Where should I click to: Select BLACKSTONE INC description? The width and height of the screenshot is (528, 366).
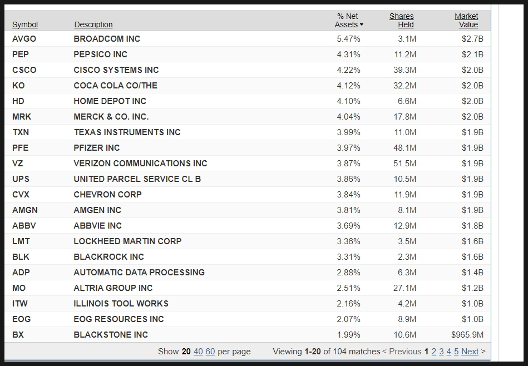click(x=111, y=335)
